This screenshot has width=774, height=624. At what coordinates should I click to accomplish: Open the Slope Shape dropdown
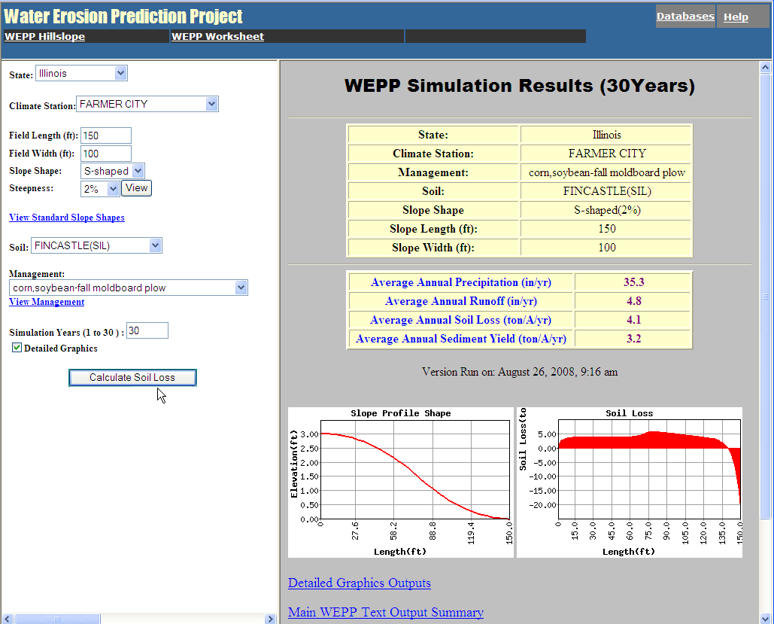pyautogui.click(x=112, y=171)
